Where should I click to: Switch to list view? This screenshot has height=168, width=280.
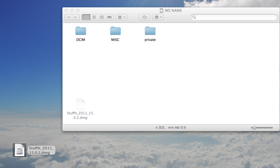[x=94, y=17]
